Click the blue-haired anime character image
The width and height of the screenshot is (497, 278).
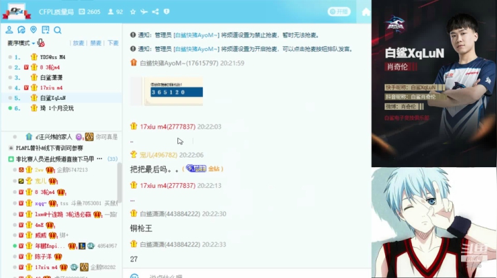pos(434,223)
